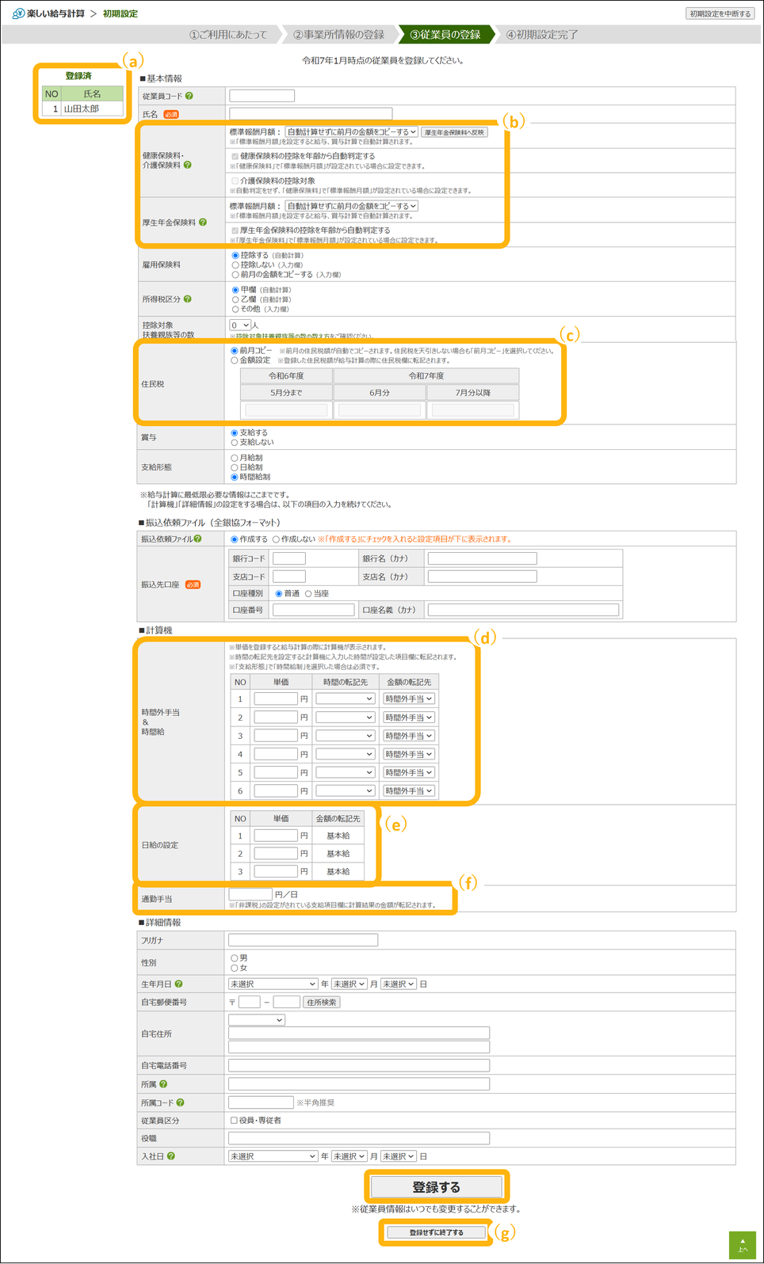This screenshot has height=1264, width=764.
Task: Click help icon beside 健康保険料・介護保険料
Action: click(188, 166)
